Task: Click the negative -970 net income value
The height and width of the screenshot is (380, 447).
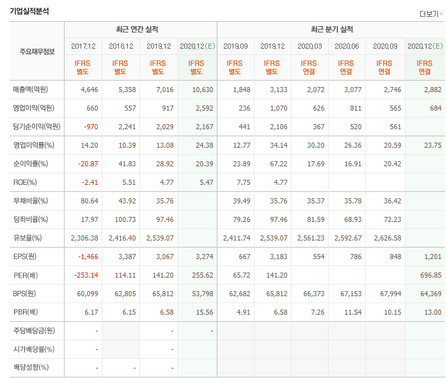Action: click(x=91, y=127)
